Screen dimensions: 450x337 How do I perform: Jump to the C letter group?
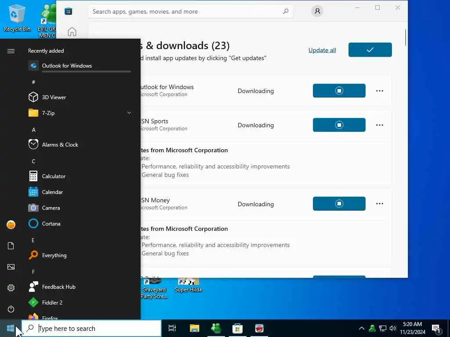pos(33,161)
